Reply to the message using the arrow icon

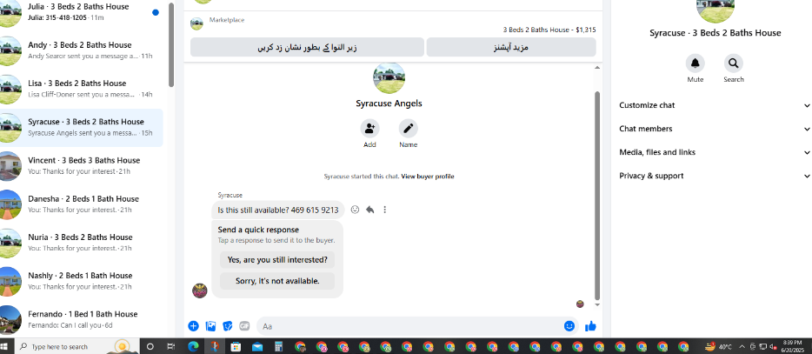[x=369, y=210]
